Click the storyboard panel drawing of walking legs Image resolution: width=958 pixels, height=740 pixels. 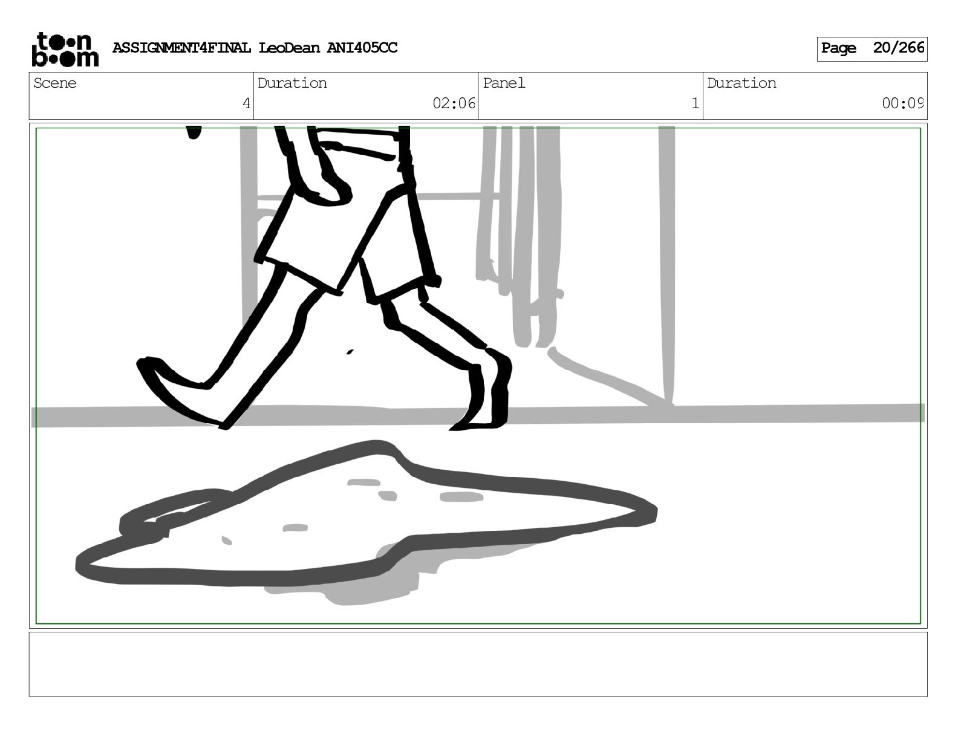[x=478, y=375]
